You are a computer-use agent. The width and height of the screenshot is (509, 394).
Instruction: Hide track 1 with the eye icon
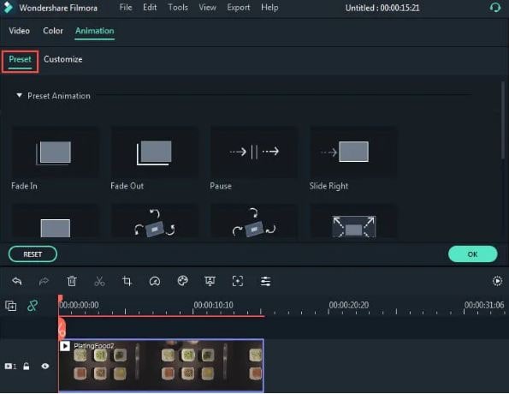pyautogui.click(x=45, y=367)
